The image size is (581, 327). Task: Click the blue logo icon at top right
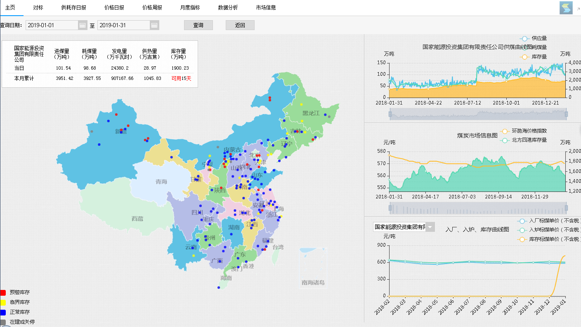tap(566, 8)
